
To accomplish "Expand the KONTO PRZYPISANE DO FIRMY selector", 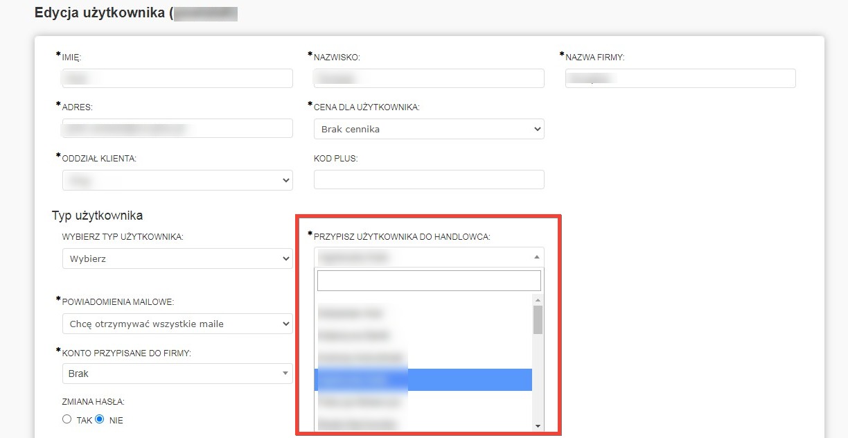I will [177, 374].
